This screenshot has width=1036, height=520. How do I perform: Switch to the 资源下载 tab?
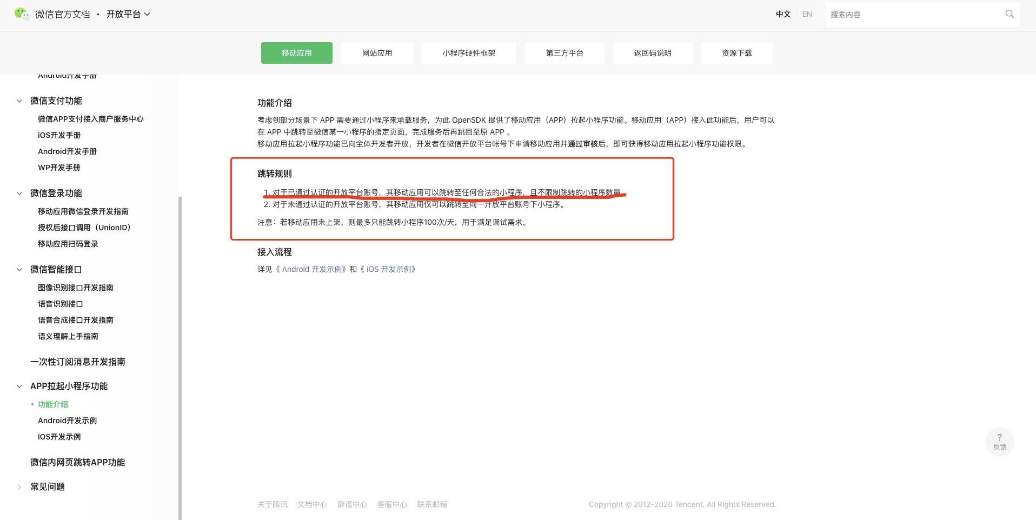[737, 53]
